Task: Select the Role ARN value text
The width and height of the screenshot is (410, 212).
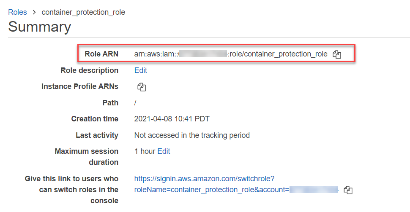Action: (x=230, y=54)
